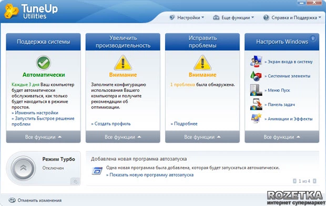This screenshot has height=206, width=326.
Task: Click the Меню Пуск icon
Action: tap(256, 90)
